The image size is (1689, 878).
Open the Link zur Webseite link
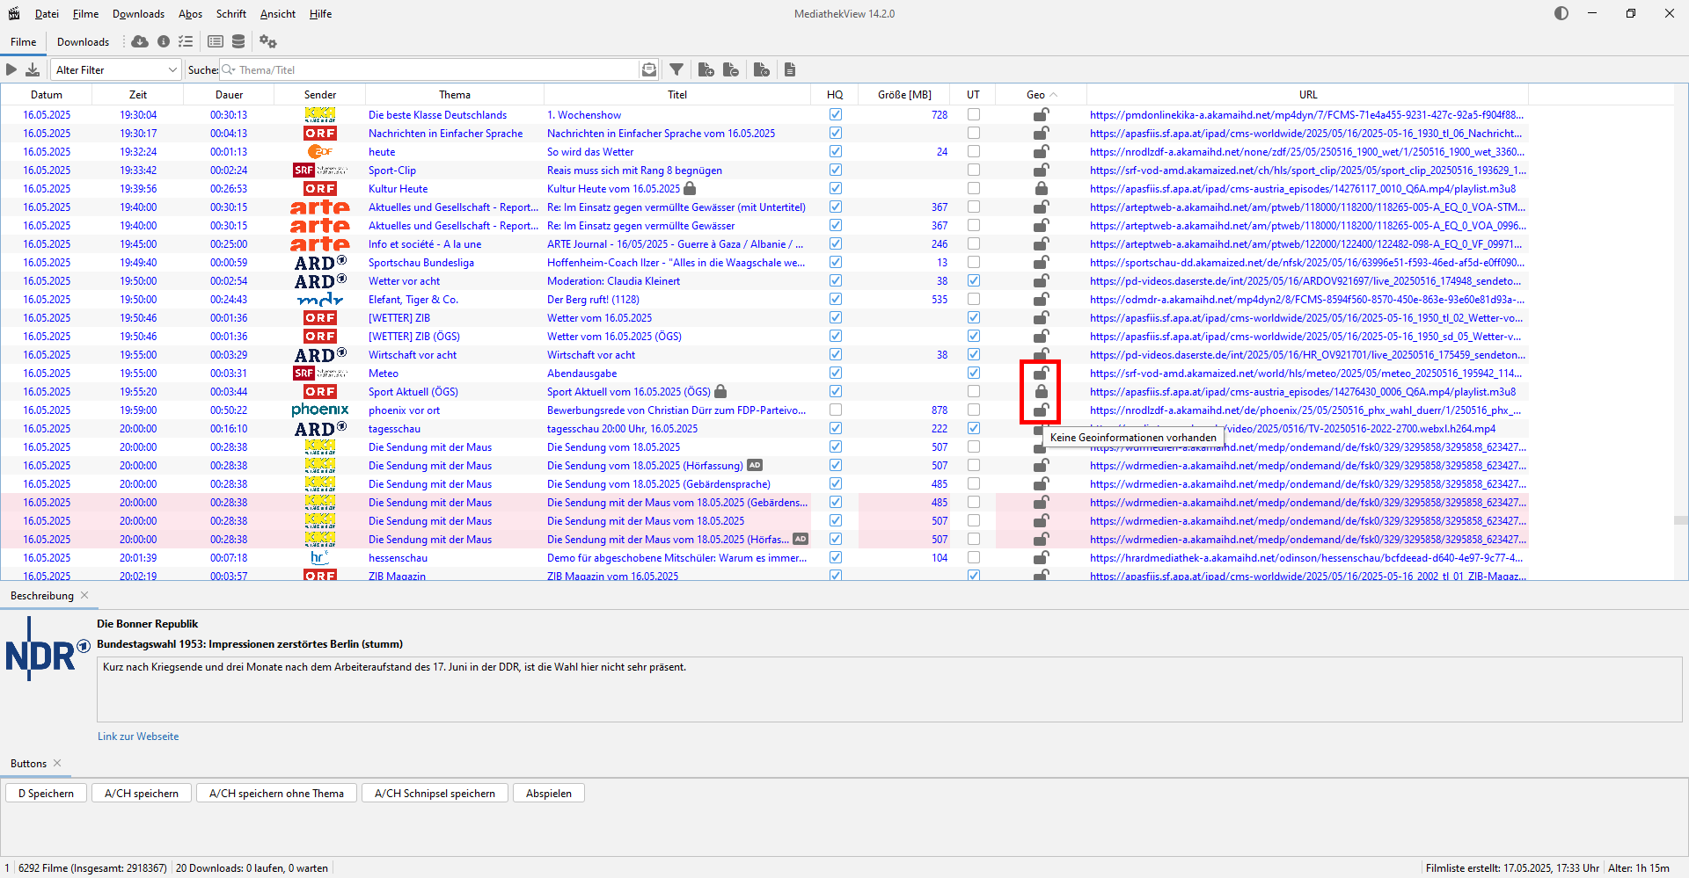(138, 737)
